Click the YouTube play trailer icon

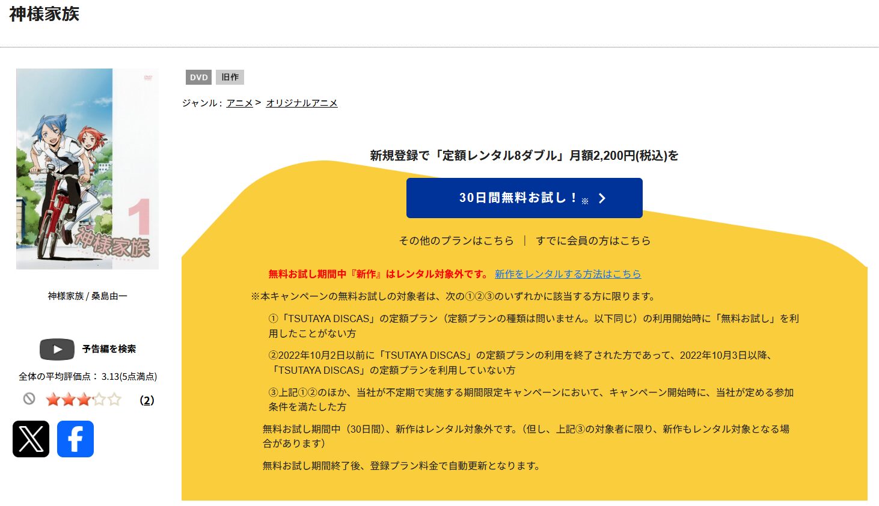[57, 349]
